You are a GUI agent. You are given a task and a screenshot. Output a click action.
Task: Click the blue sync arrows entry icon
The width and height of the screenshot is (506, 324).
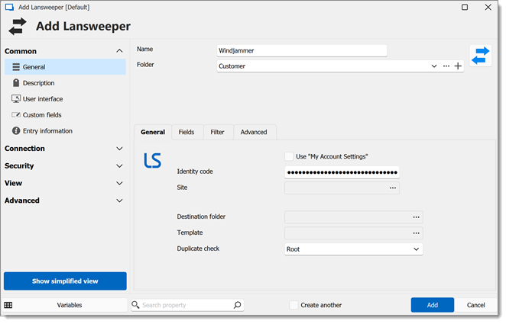(480, 56)
